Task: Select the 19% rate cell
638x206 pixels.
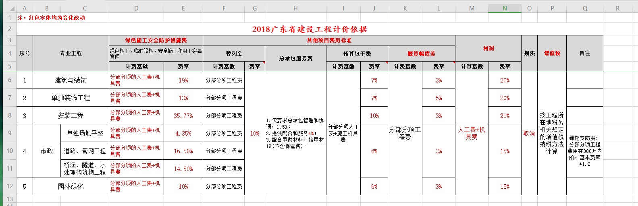Action: (x=183, y=80)
